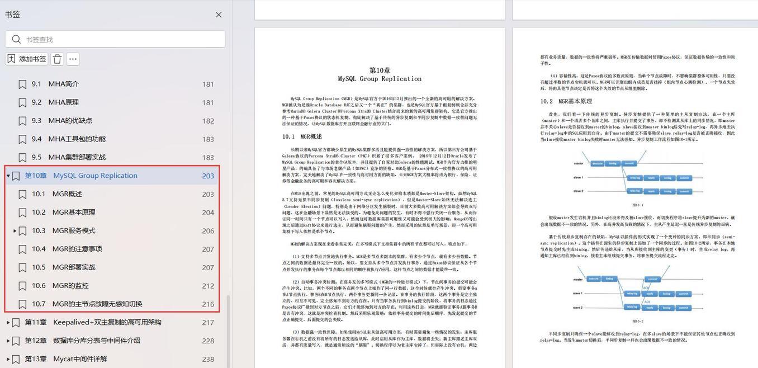758x368 pixels.
Task: Close the 书签 bookmarks panel
Action: coord(219,15)
